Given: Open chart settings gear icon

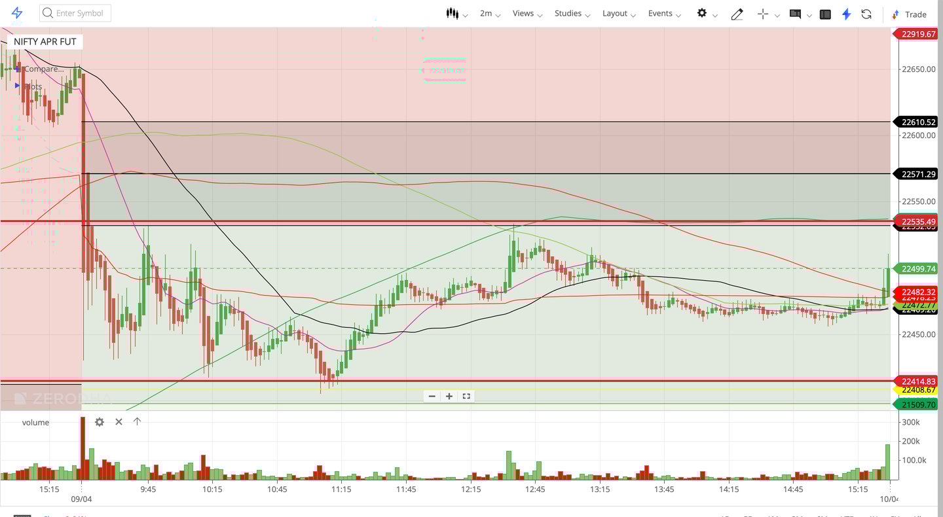Looking at the screenshot, I should 702,13.
